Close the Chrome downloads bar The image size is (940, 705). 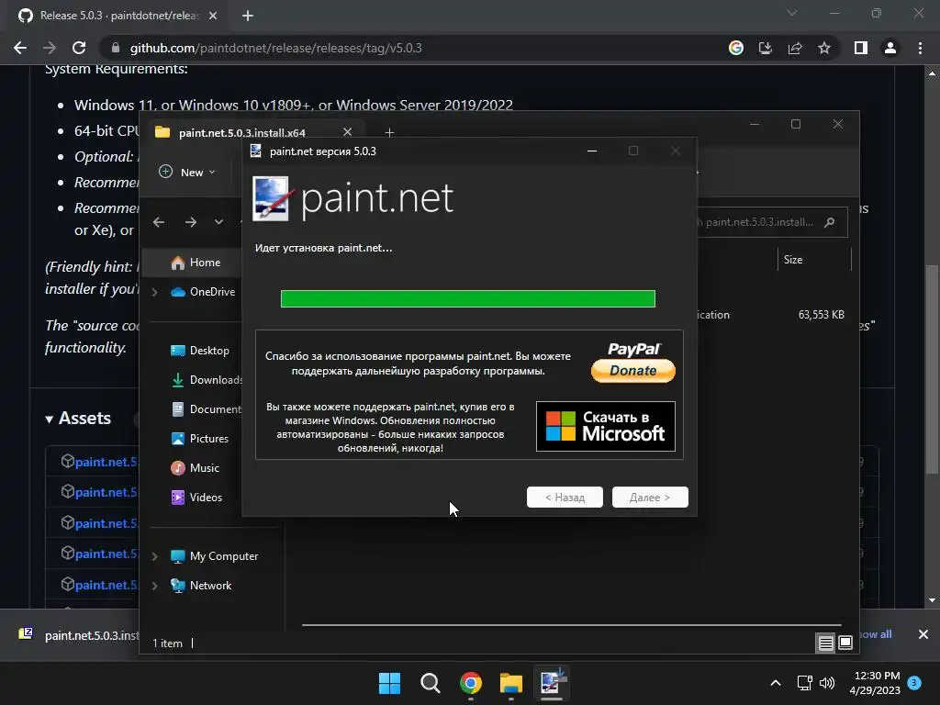(923, 634)
